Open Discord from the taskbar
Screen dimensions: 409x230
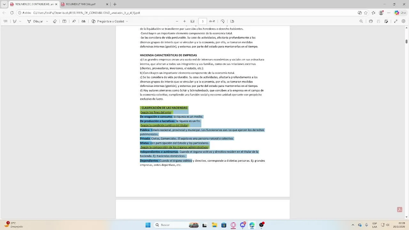[x=243, y=225]
